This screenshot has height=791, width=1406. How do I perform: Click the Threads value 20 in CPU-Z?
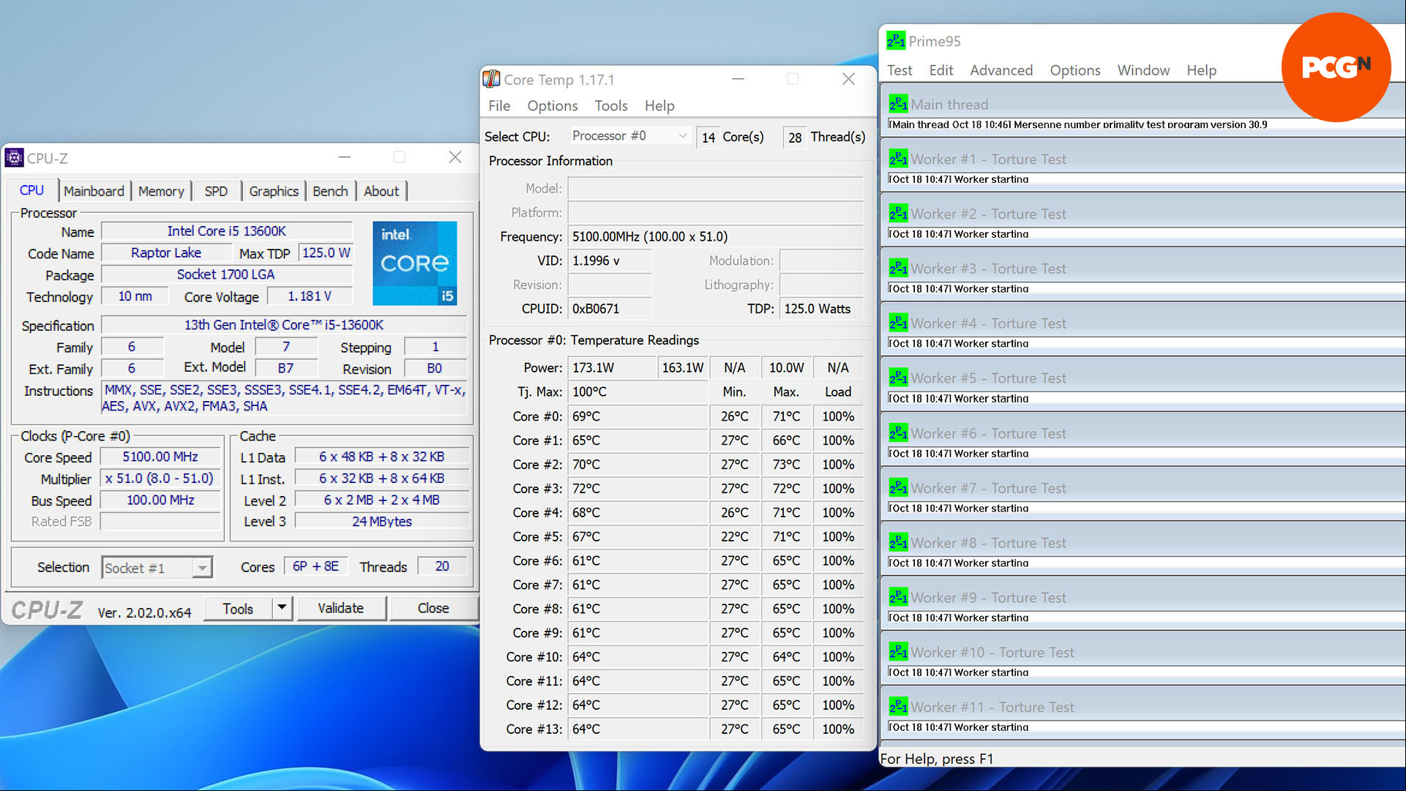click(442, 566)
